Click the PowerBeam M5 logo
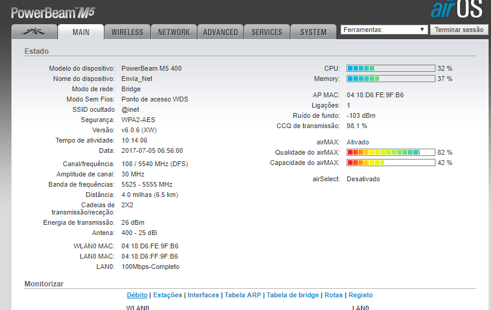The image size is (491, 310). (x=53, y=13)
